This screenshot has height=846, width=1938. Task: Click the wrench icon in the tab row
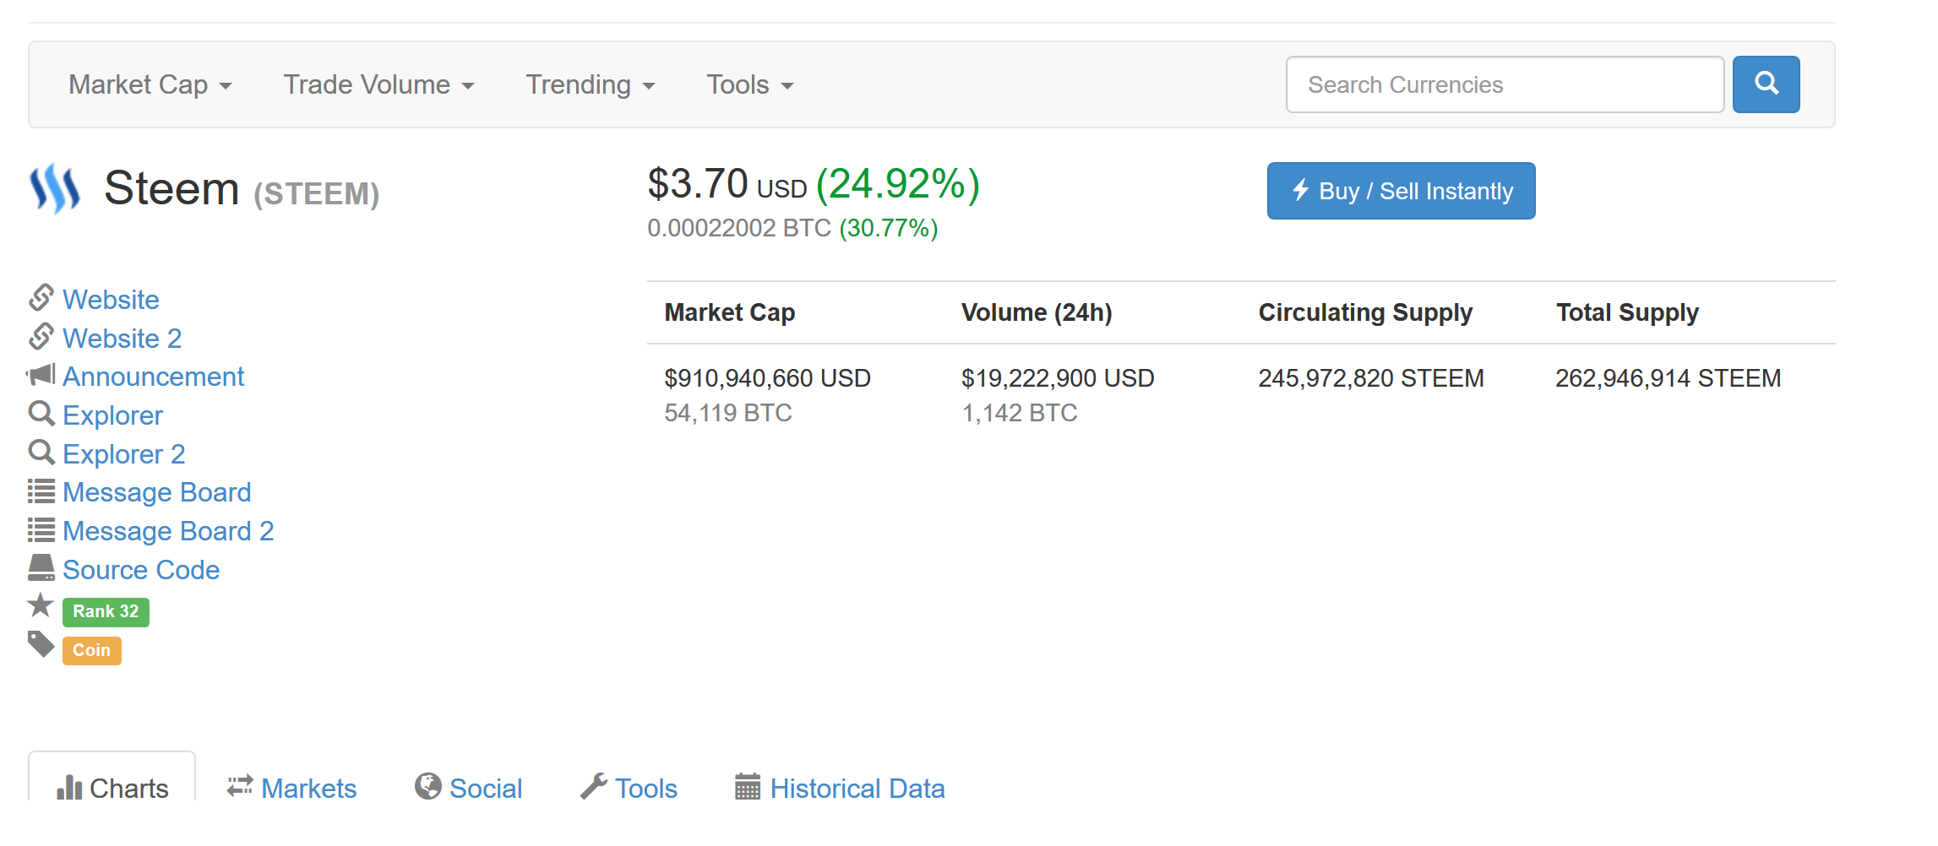coord(594,787)
